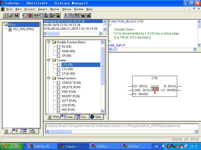Click message window scroll-right arrow

tap(196, 131)
